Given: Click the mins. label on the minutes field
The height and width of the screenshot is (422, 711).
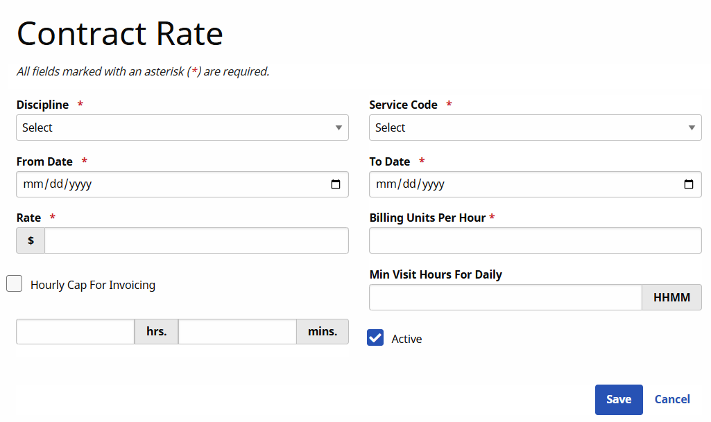Looking at the screenshot, I should (x=322, y=331).
